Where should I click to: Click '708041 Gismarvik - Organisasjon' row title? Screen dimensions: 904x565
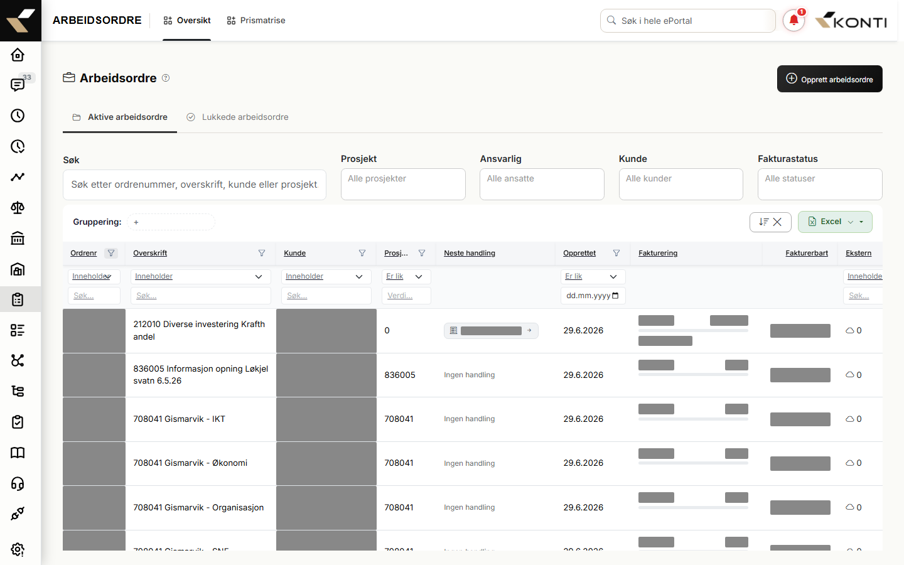pyautogui.click(x=198, y=507)
